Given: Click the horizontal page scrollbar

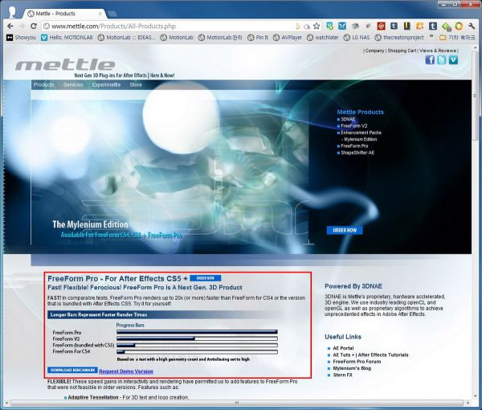Looking at the screenshot, I should click(x=237, y=402).
